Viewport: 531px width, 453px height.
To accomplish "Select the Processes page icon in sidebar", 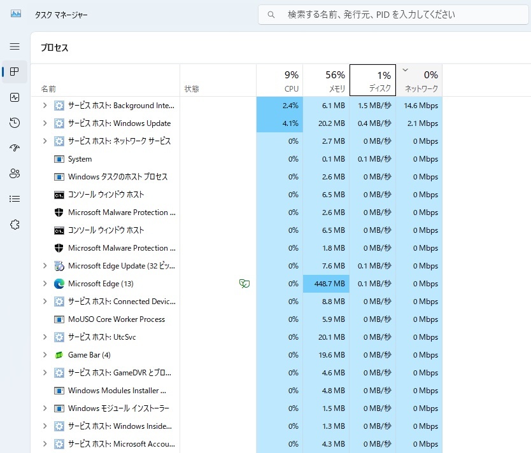I will [15, 72].
